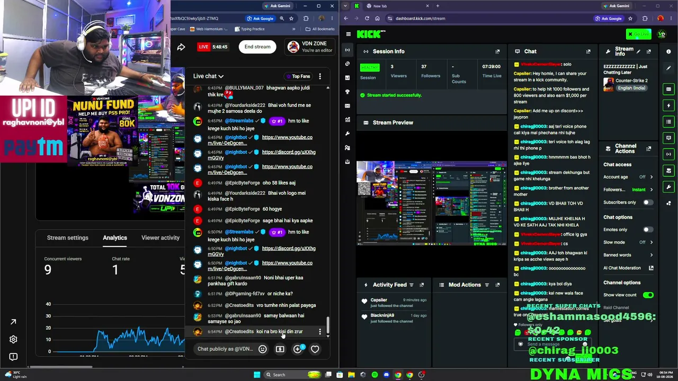Send a heart reaction in YouTube chat
This screenshot has width=678, height=381.
[315, 349]
